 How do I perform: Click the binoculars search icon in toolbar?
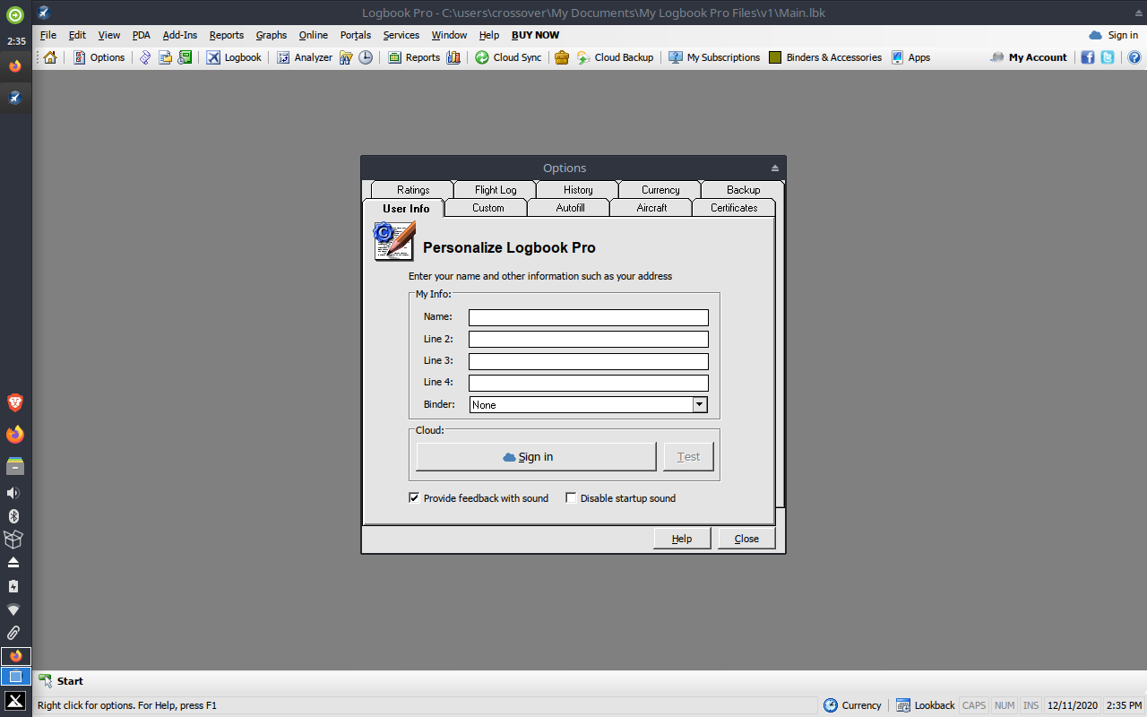coord(346,57)
